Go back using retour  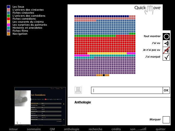[x=13, y=129]
